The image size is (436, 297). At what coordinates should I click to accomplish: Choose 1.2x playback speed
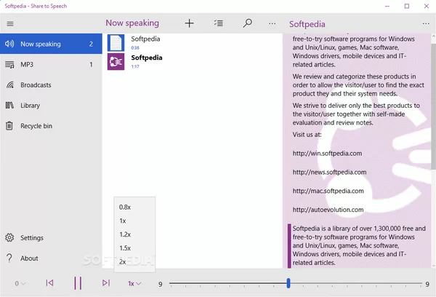click(134, 234)
